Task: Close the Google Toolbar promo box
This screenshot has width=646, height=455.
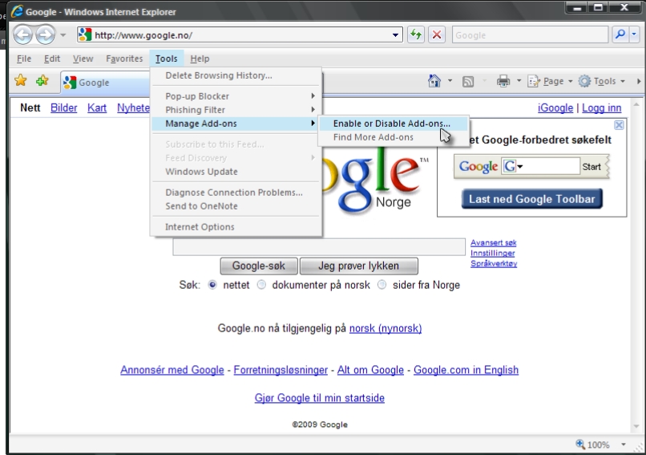Action: (619, 125)
